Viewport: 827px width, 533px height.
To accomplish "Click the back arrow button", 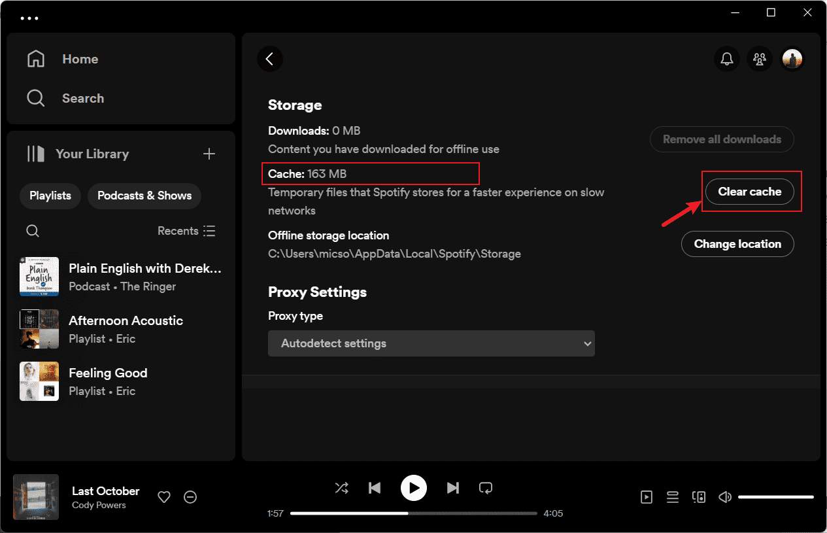I will 270,59.
